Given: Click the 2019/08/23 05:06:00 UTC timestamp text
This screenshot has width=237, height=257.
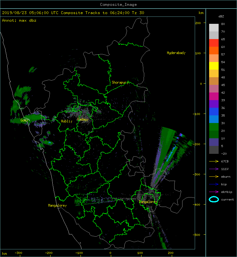Looking at the screenshot, I should pos(30,13).
